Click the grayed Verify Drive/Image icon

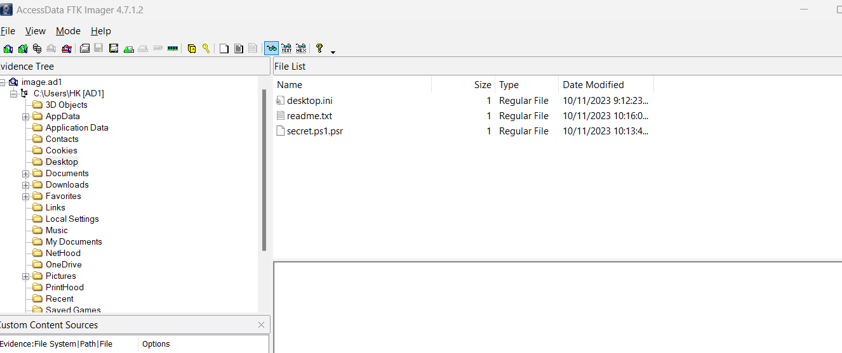click(x=157, y=48)
